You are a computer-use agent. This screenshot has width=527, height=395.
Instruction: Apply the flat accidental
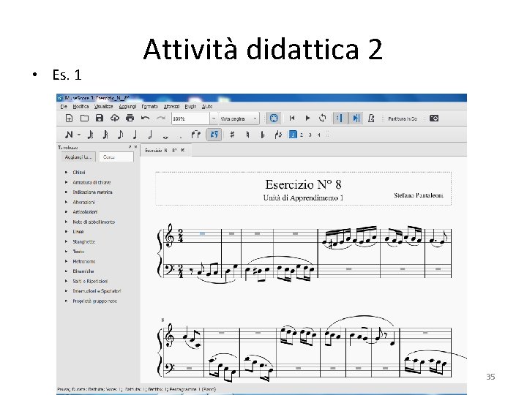click(x=263, y=135)
